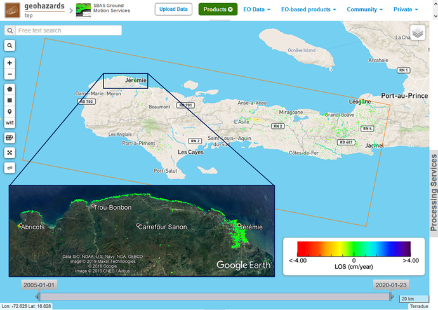
Task: Expand the EO-based products dropdown
Action: (x=309, y=10)
